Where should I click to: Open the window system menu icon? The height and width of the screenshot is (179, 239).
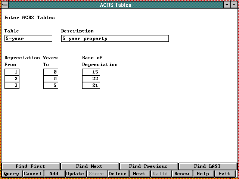[4, 5]
